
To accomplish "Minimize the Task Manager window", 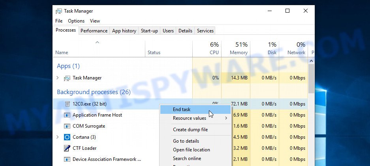I will [269, 11].
